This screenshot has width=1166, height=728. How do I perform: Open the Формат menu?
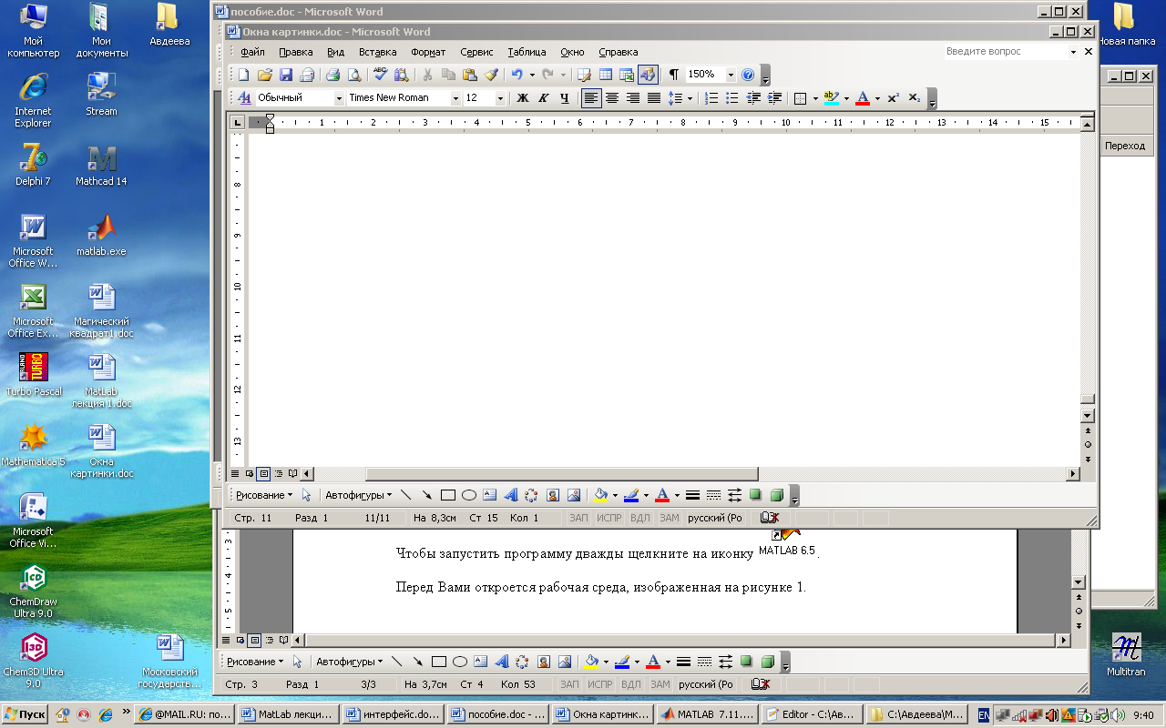pos(428,52)
